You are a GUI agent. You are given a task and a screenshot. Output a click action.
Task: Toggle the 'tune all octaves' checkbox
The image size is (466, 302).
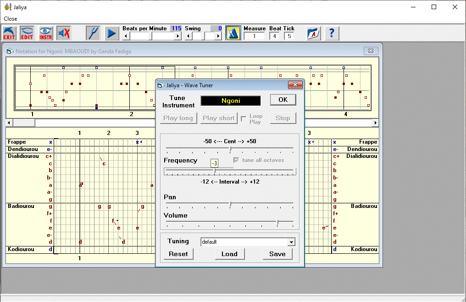(x=237, y=160)
